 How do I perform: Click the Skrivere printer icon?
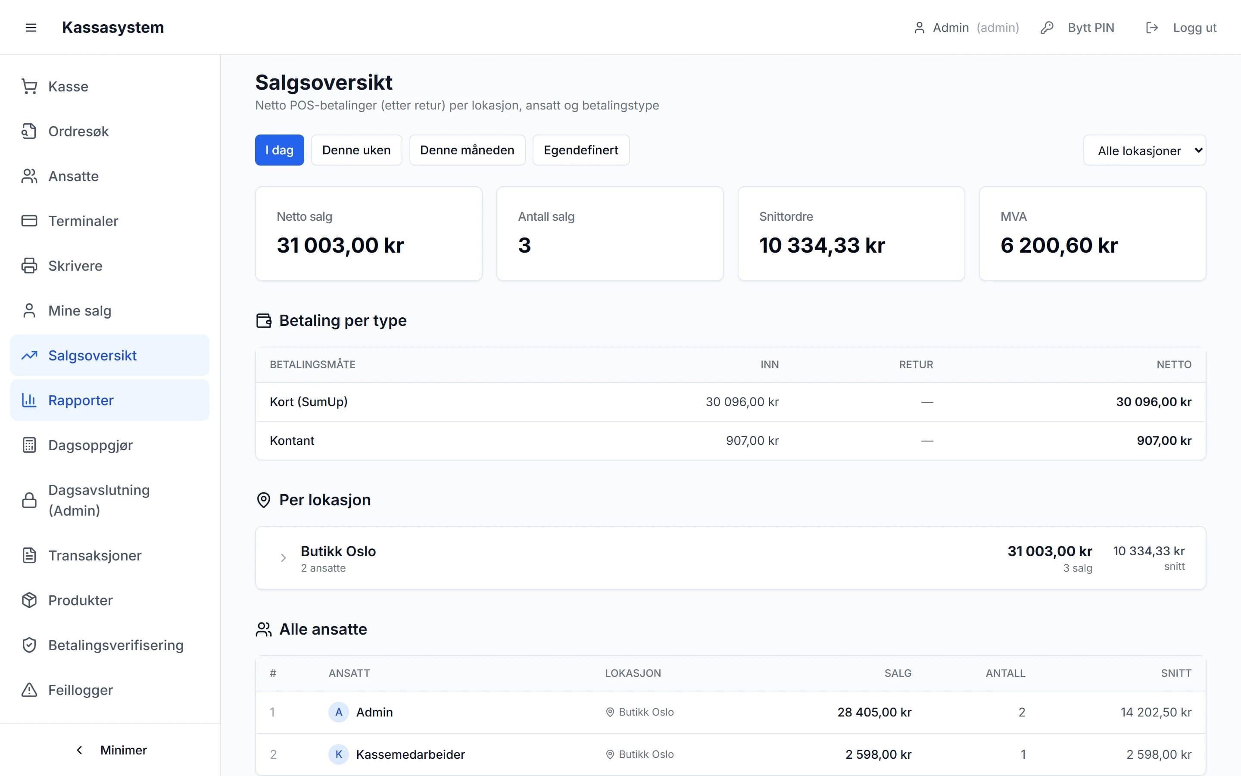click(x=29, y=266)
